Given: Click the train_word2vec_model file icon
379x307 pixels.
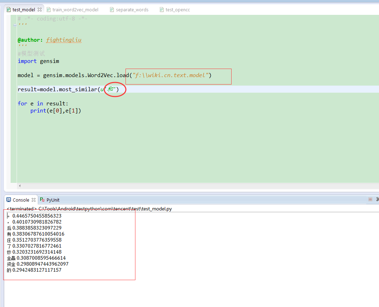Looking at the screenshot, I should click(48, 10).
